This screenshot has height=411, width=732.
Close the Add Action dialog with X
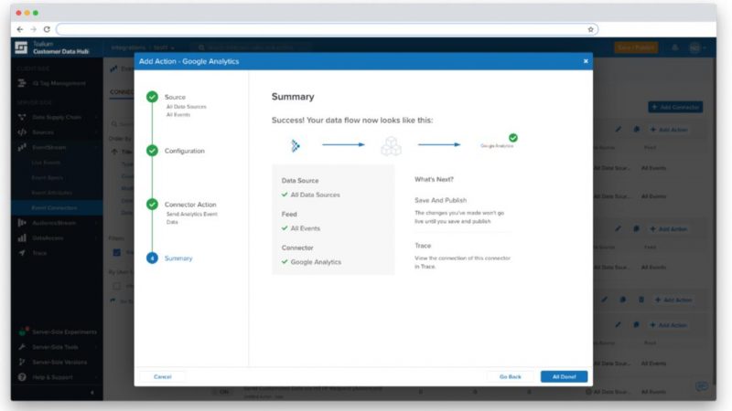(586, 61)
